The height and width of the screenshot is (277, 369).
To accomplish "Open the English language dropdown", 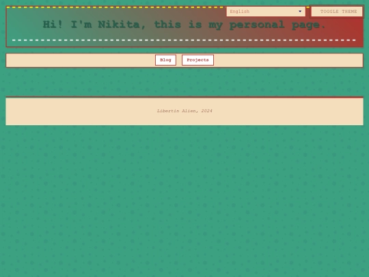I will click(266, 12).
